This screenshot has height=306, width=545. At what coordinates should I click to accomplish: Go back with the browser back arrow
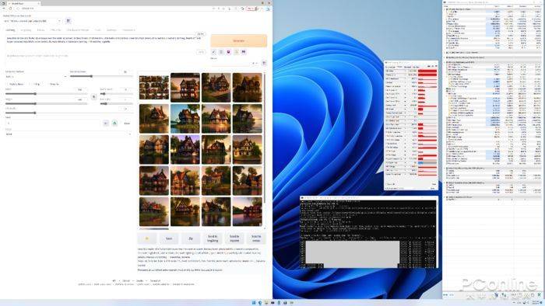click(x=4, y=9)
